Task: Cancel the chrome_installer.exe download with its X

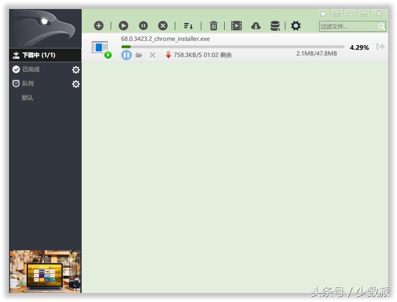Action: (x=151, y=55)
